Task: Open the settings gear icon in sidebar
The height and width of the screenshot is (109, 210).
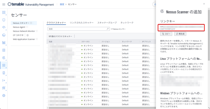Action: pos(4,95)
